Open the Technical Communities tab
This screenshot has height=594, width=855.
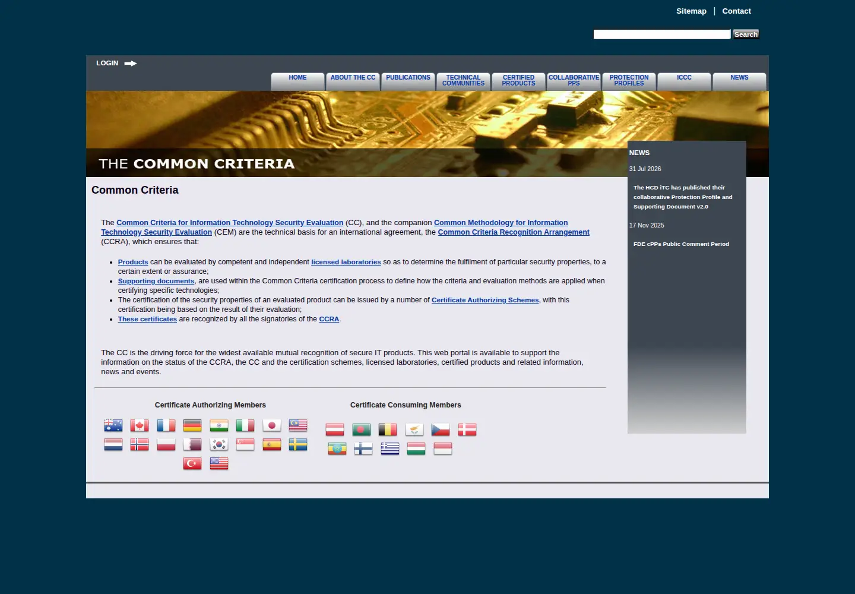click(463, 81)
